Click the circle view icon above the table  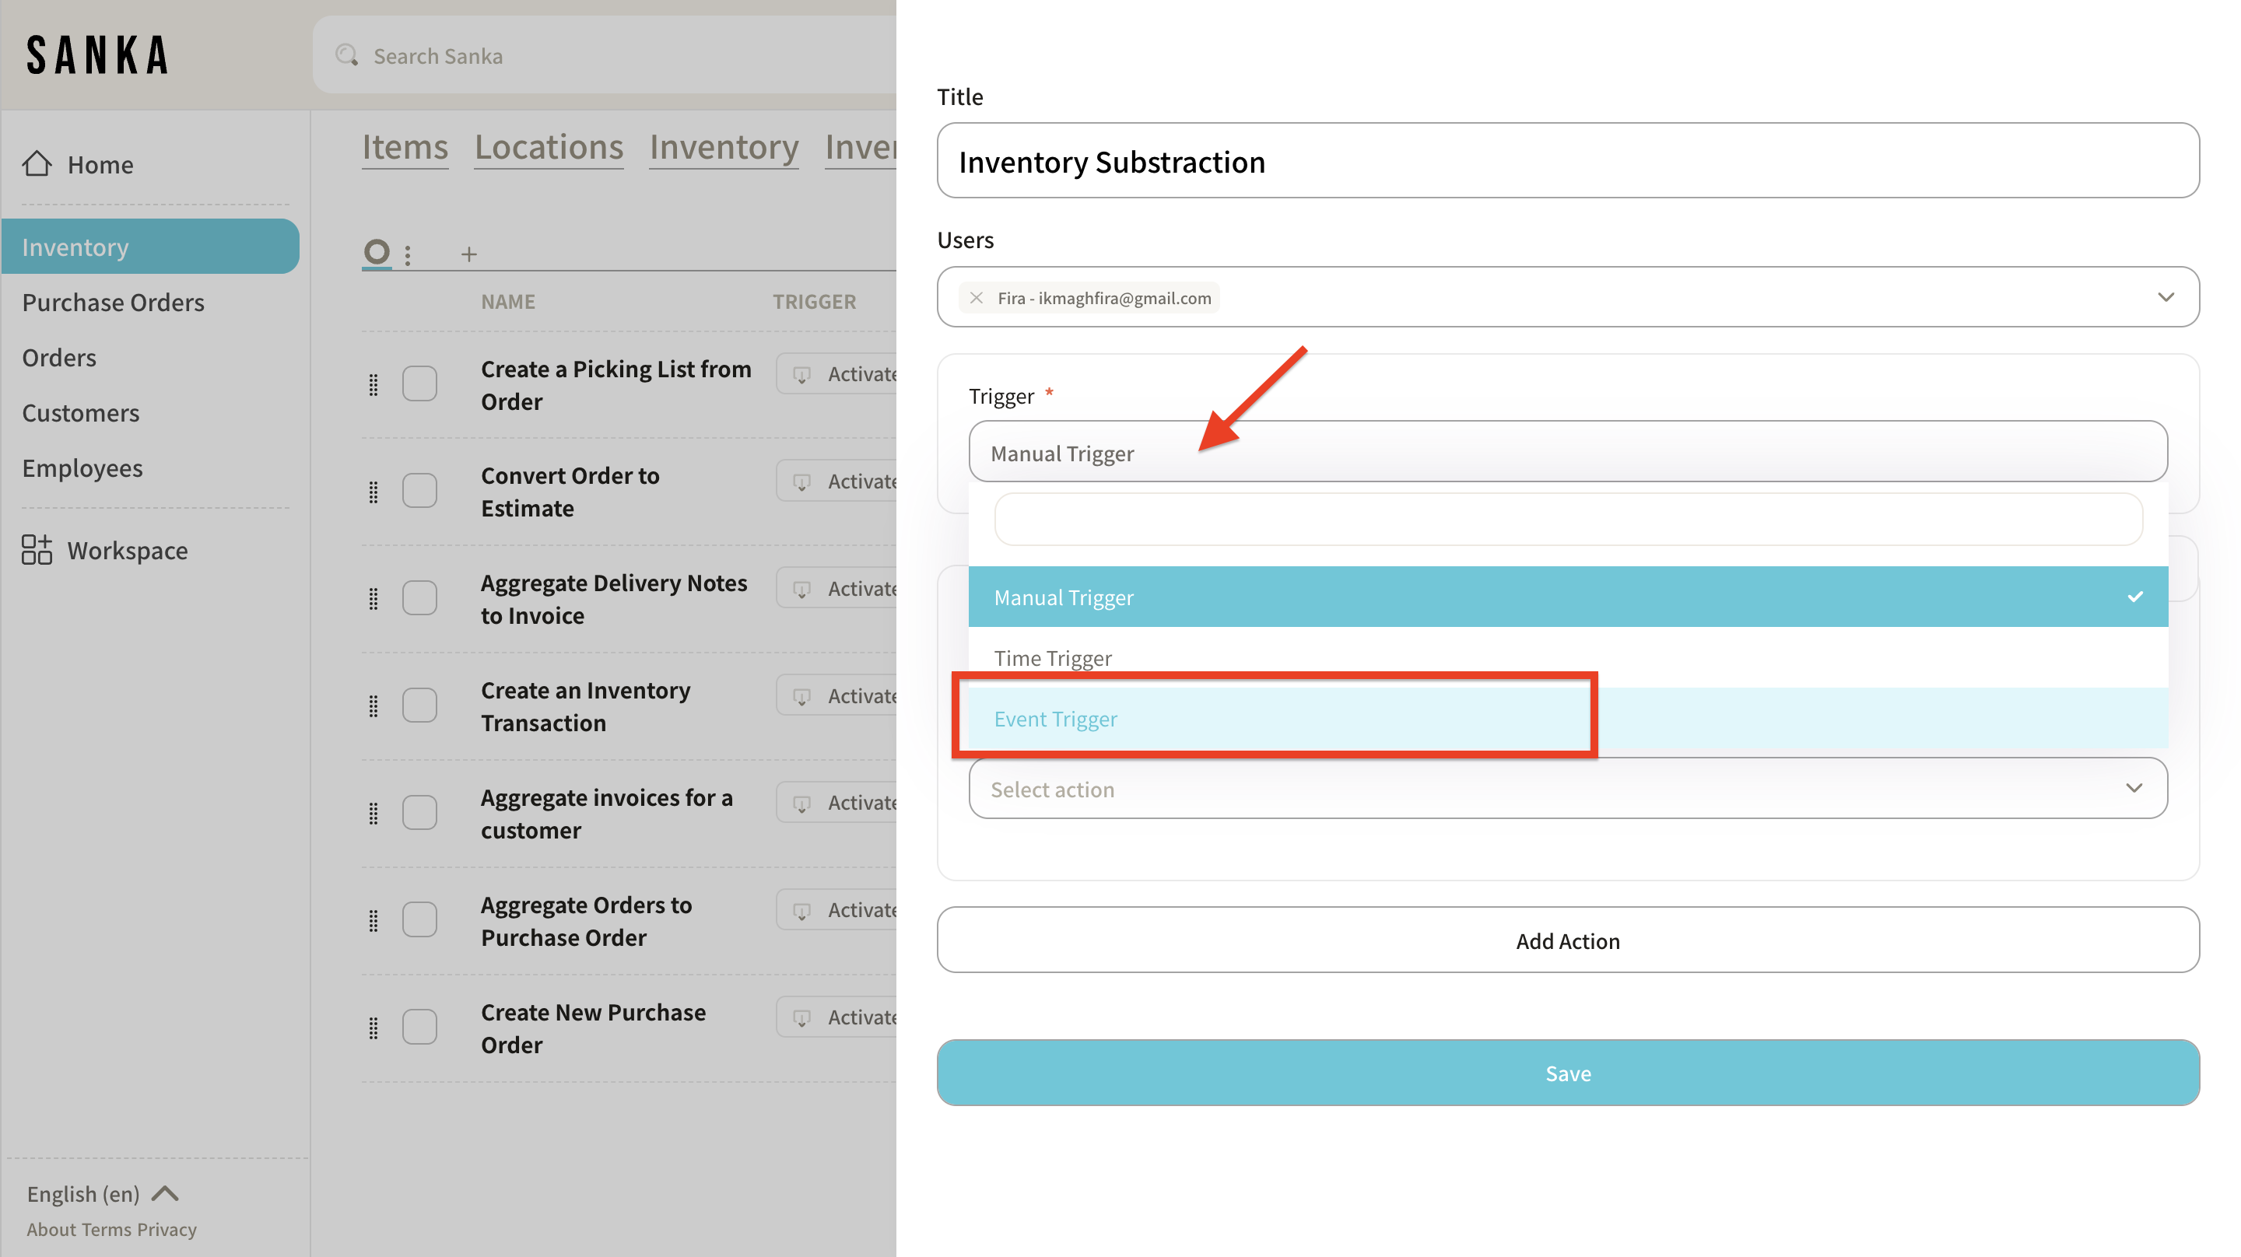377,252
